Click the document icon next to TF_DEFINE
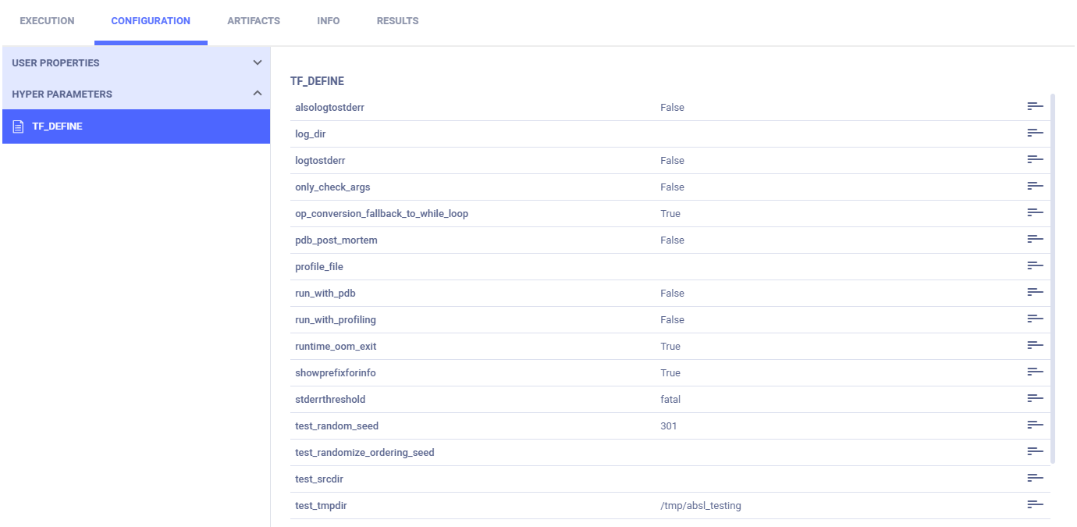The width and height of the screenshot is (1077, 527). [18, 126]
